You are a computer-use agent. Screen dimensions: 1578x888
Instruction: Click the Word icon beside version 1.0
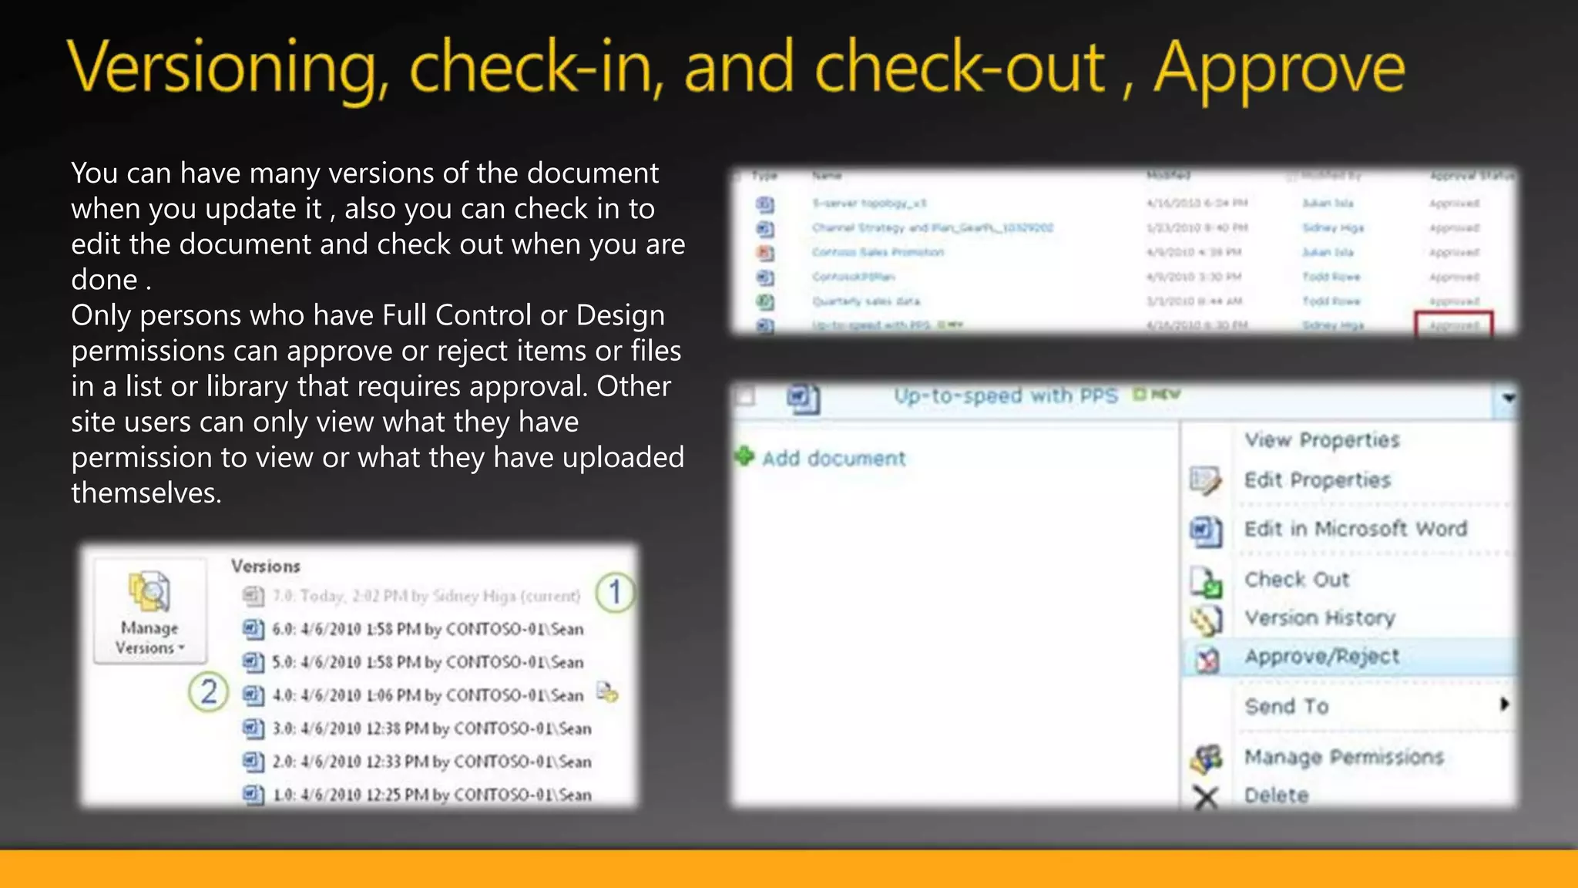point(253,794)
